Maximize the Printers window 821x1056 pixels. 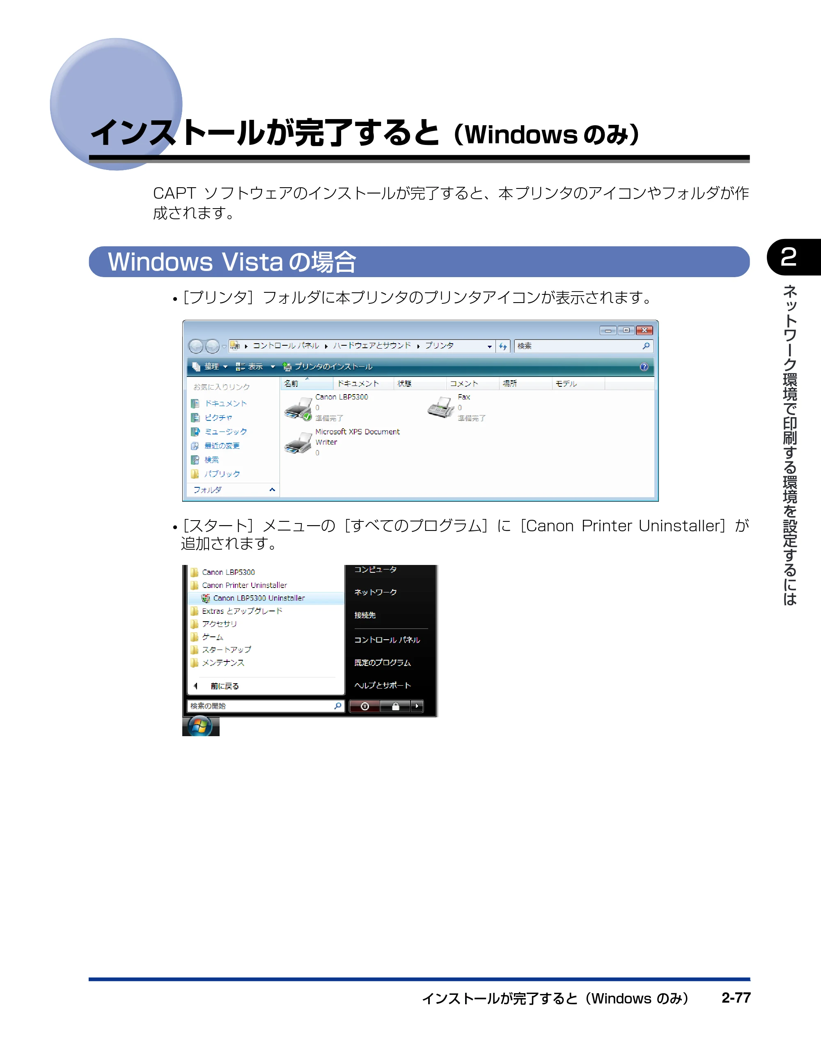pyautogui.click(x=626, y=330)
